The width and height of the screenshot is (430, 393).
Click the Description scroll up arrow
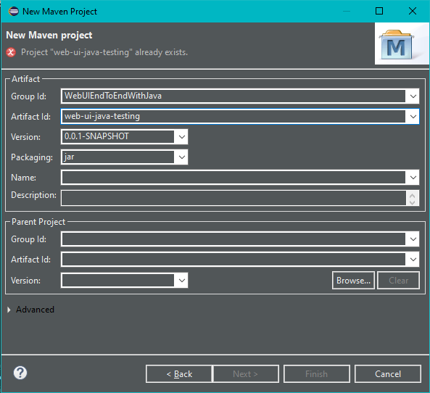412,196
